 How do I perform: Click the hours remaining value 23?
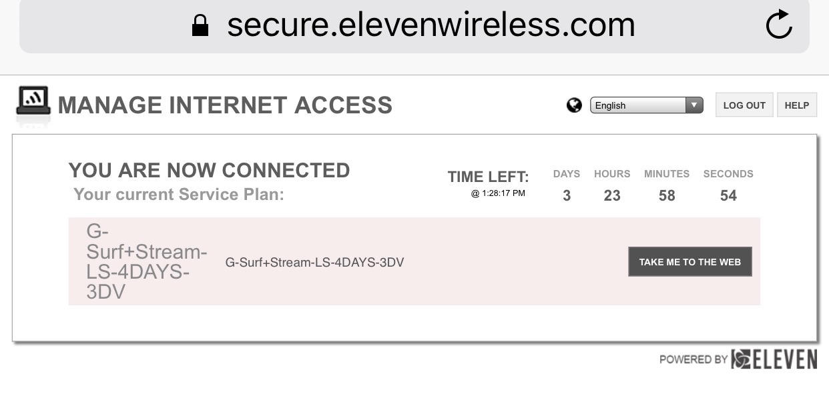point(612,196)
